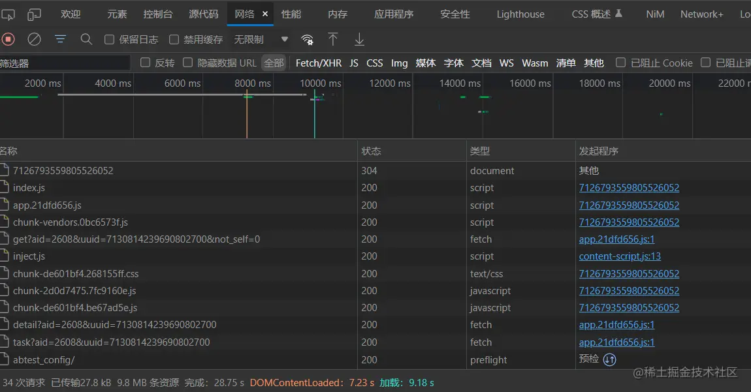Viewport: 751px width, 392px height.
Task: Open network conditions wifi settings icon
Action: tap(307, 40)
